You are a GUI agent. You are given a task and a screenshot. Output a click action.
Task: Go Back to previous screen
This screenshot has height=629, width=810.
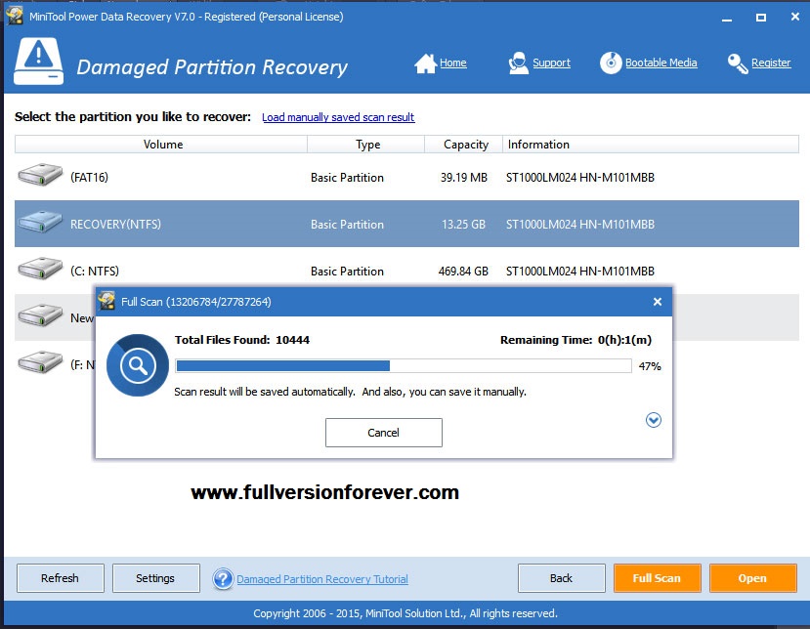pos(562,578)
